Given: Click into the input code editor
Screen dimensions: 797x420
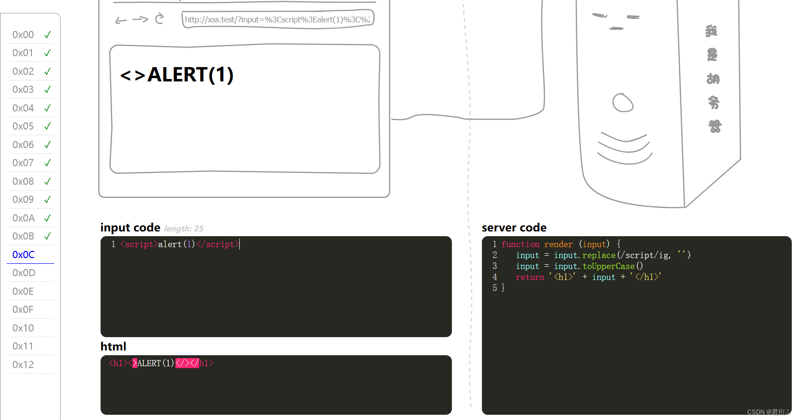Looking at the screenshot, I should pyautogui.click(x=276, y=287).
